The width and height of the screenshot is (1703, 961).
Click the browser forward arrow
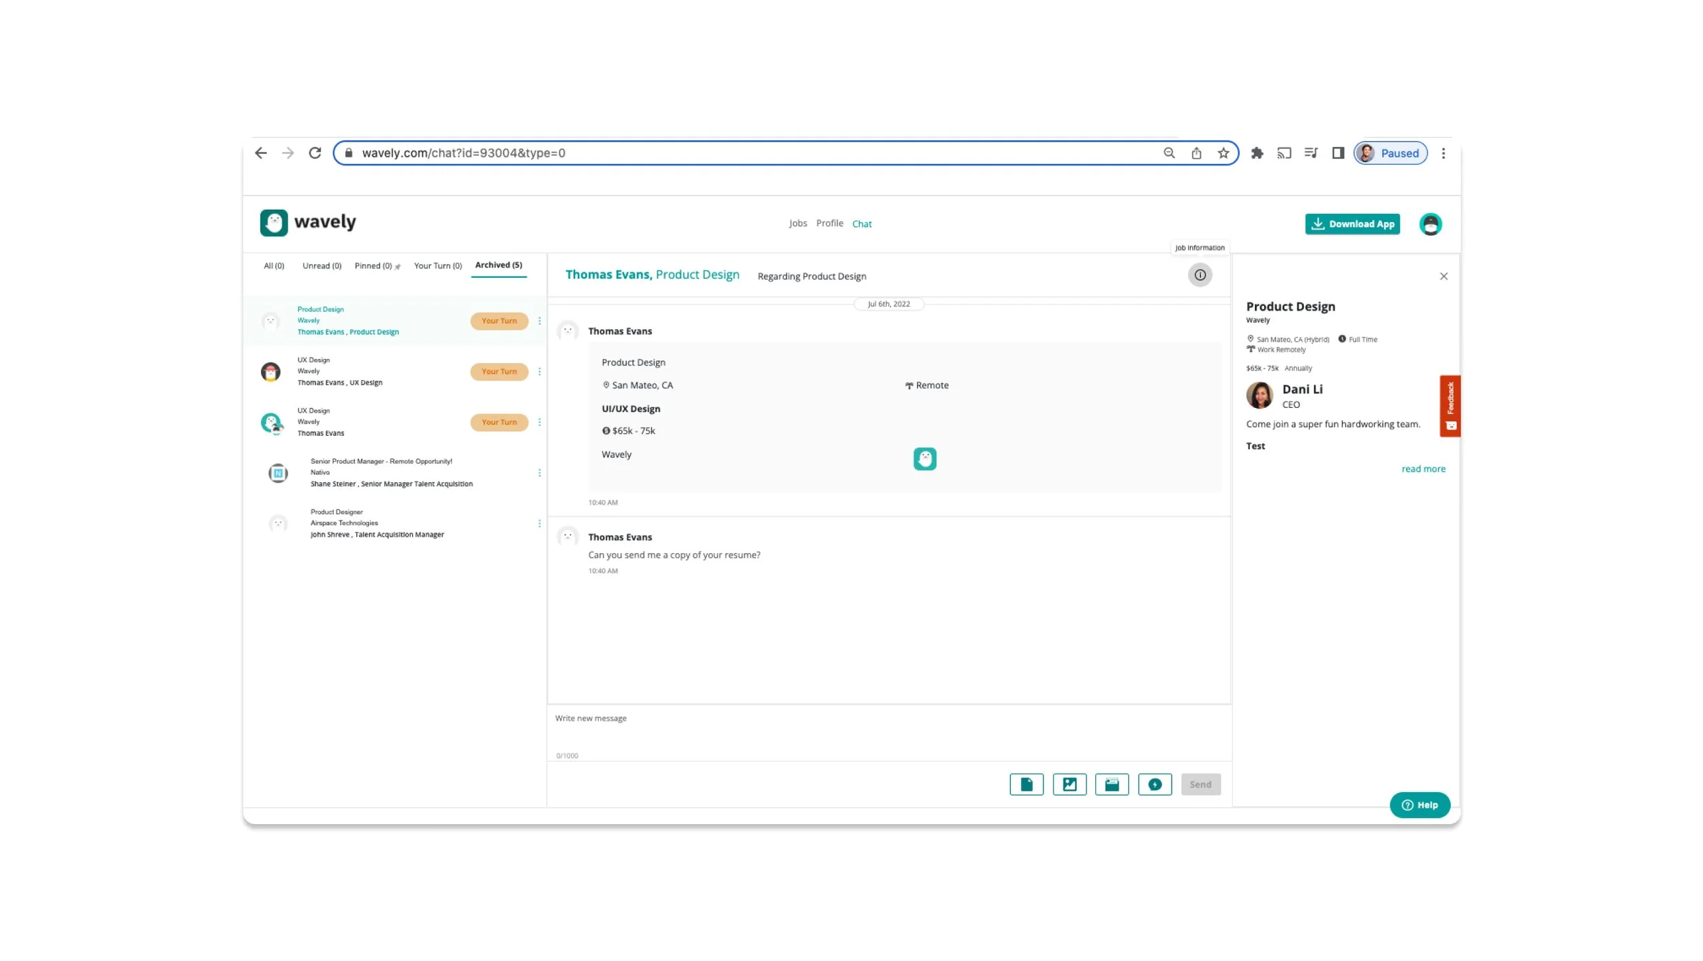[288, 153]
